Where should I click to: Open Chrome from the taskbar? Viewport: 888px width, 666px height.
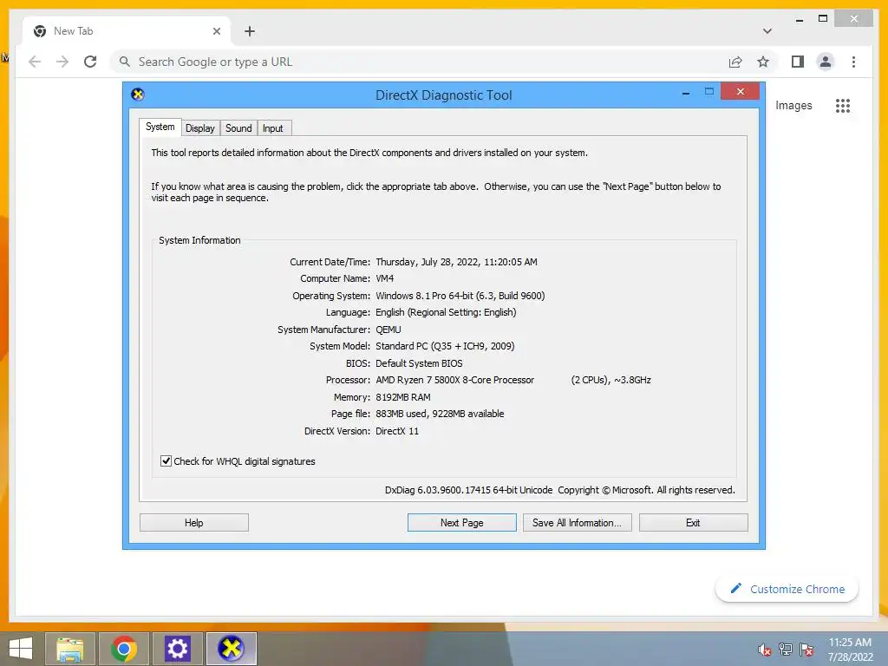point(124,649)
